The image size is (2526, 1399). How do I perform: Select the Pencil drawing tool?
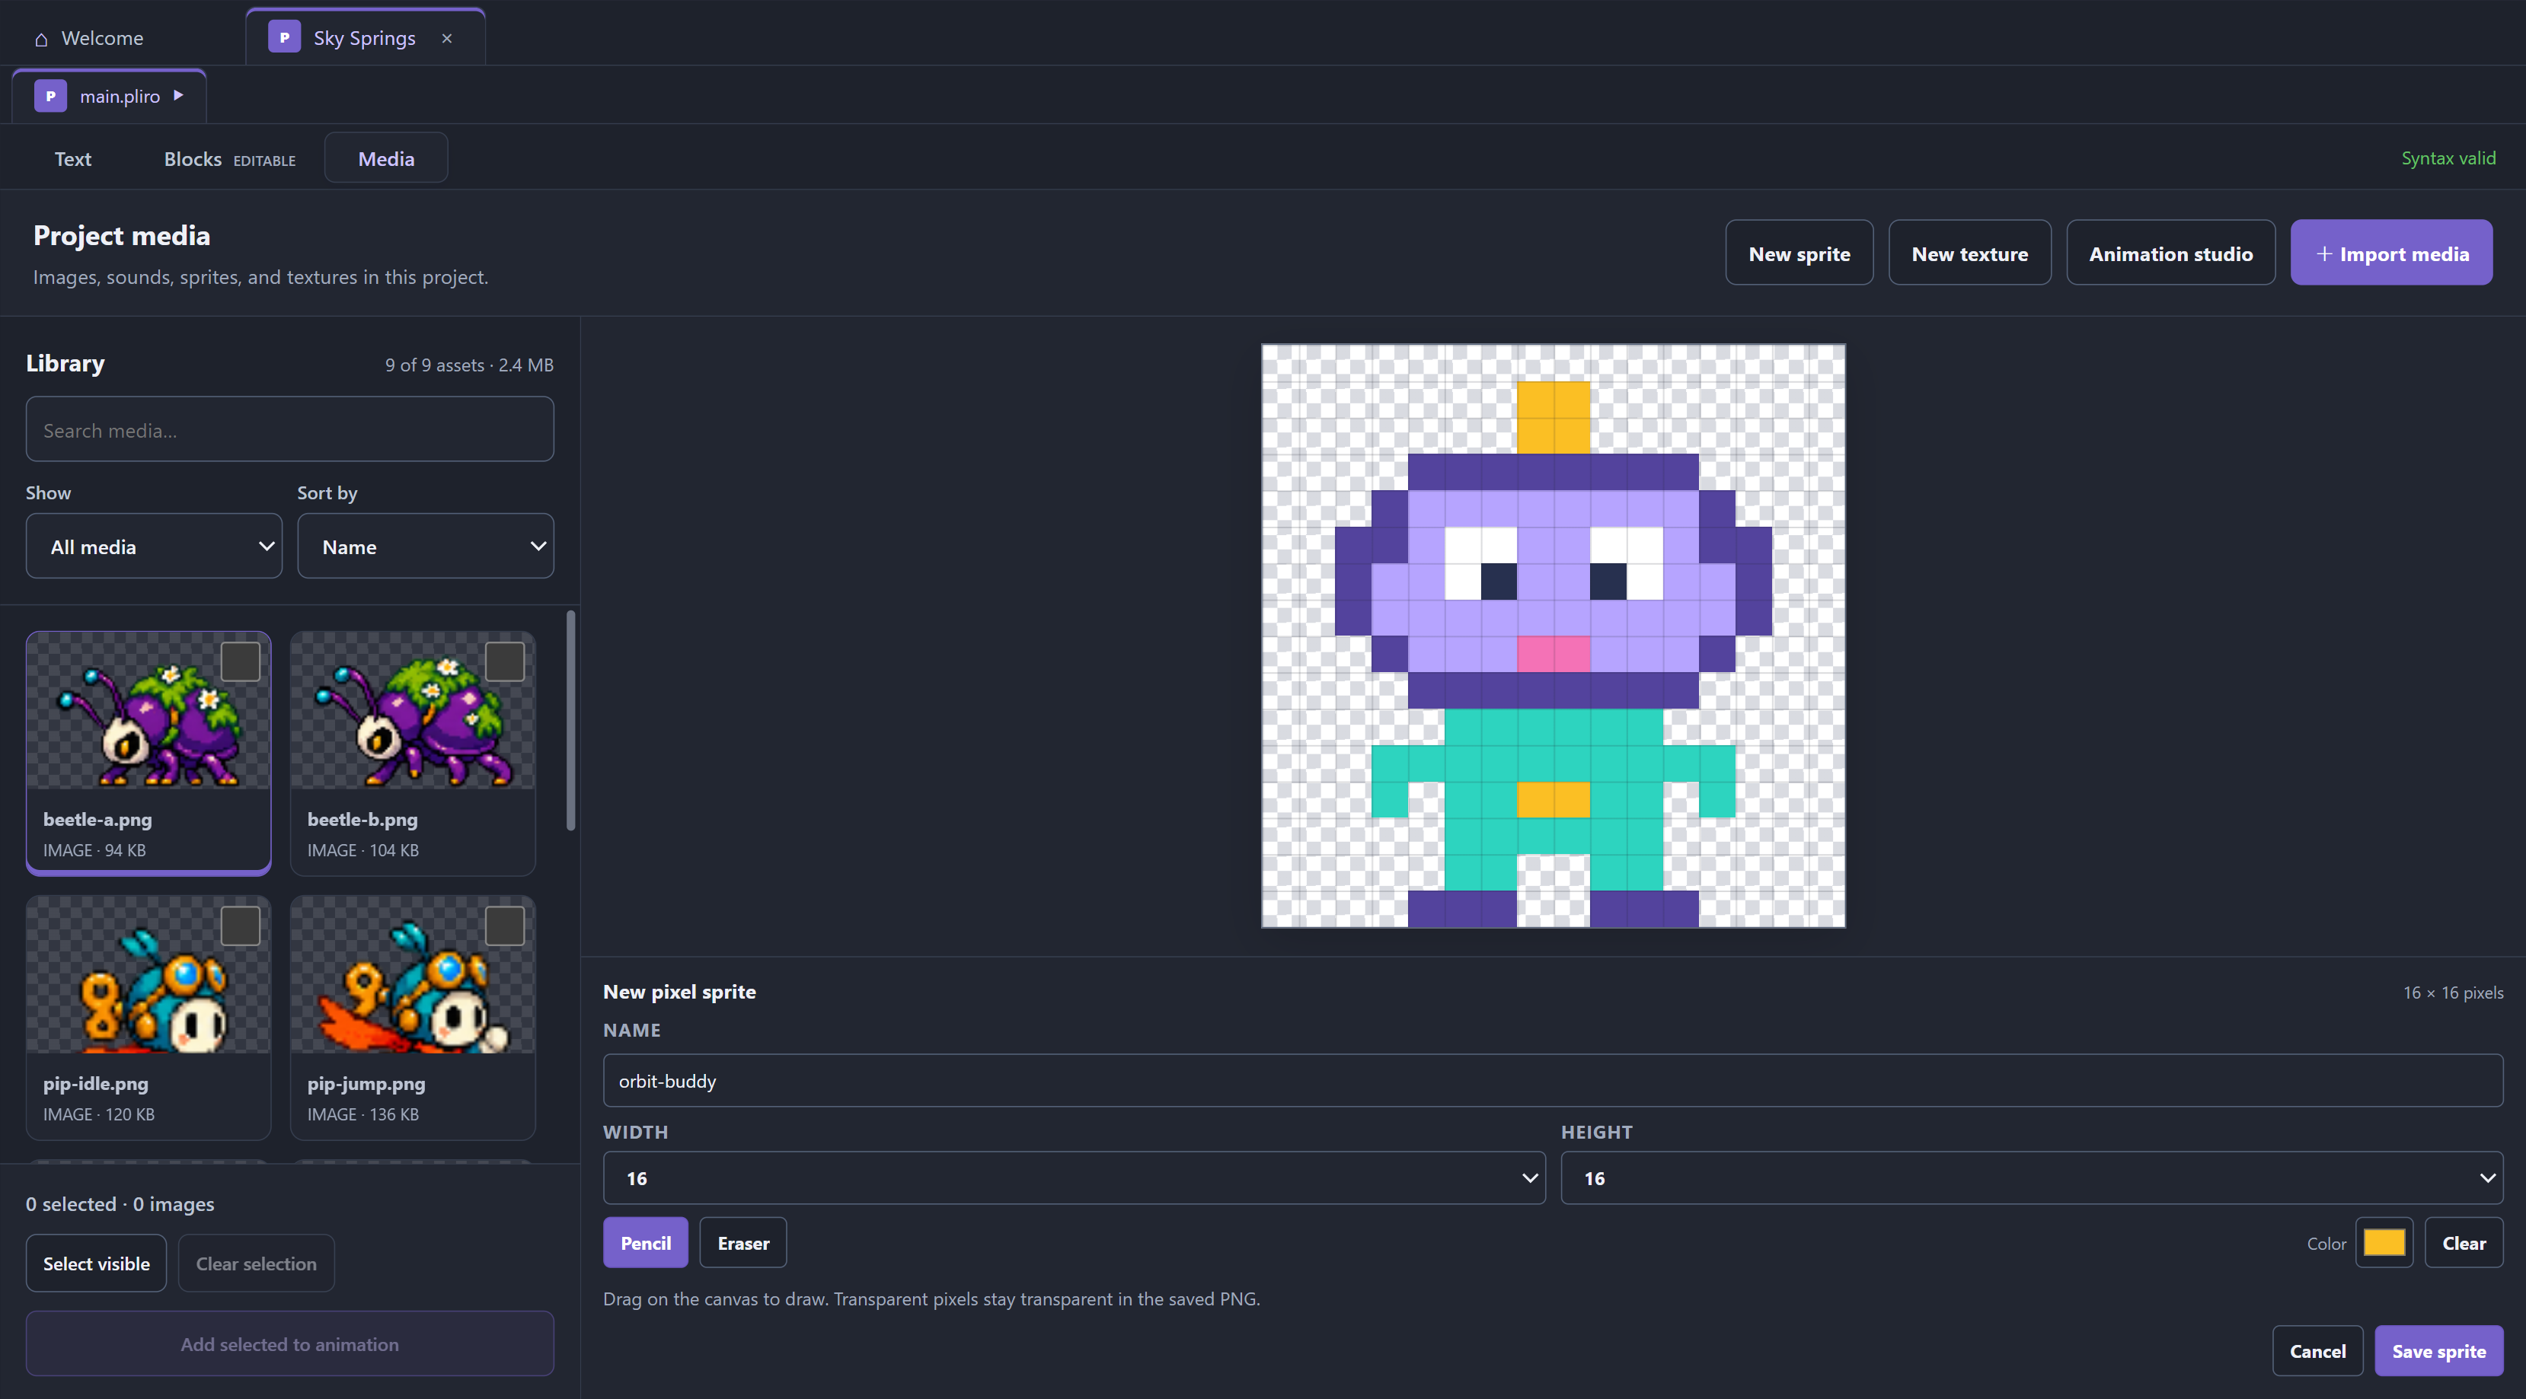(x=645, y=1242)
